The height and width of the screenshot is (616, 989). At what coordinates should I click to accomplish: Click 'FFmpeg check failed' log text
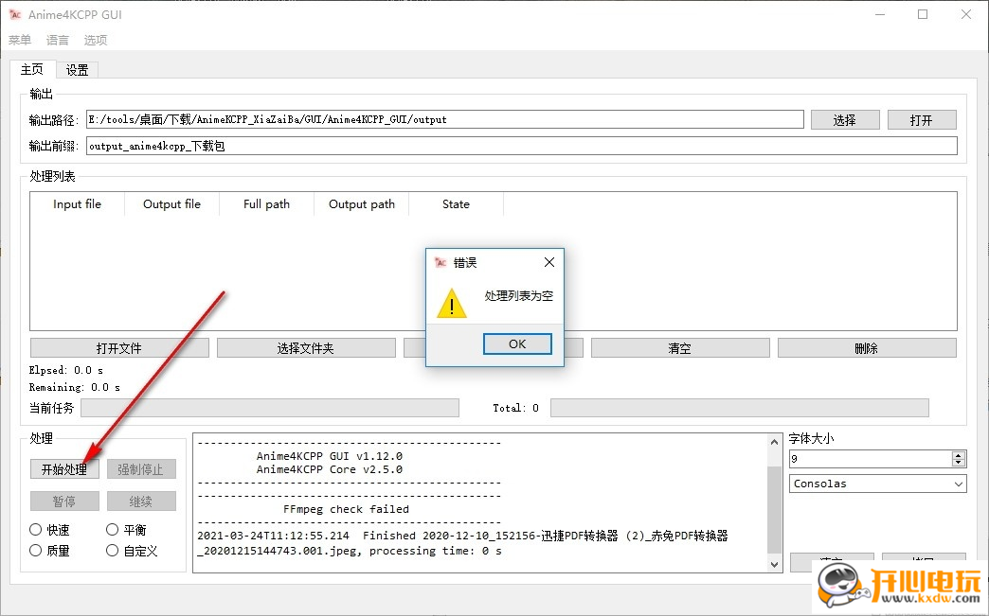(346, 509)
